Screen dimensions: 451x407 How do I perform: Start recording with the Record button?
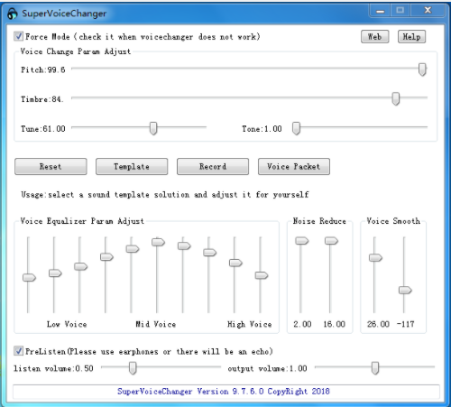[x=213, y=166]
